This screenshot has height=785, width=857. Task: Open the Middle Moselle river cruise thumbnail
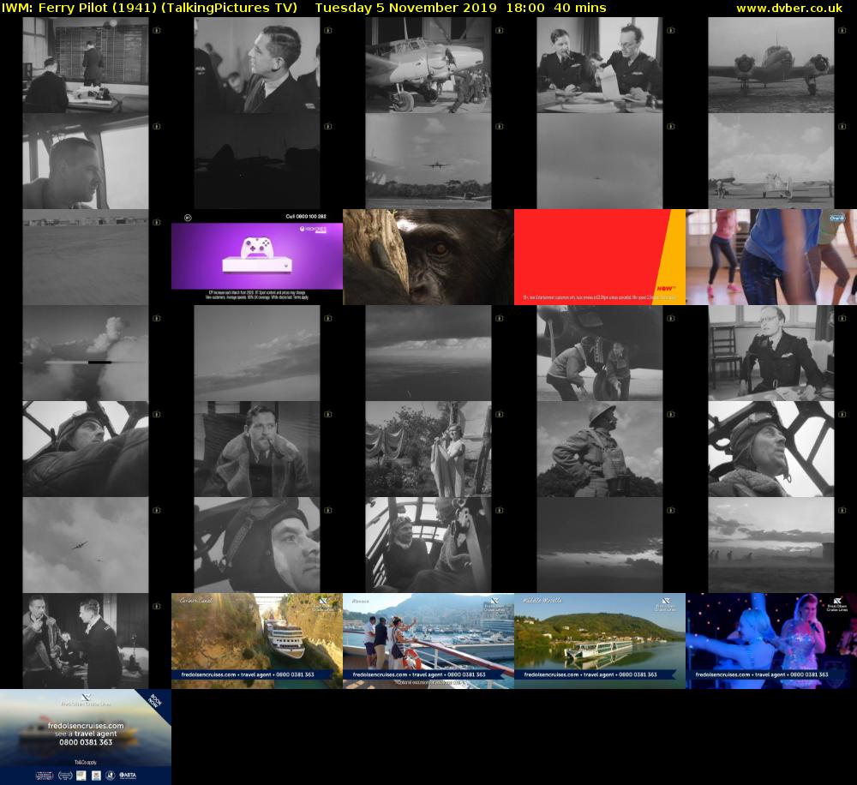pyautogui.click(x=600, y=641)
